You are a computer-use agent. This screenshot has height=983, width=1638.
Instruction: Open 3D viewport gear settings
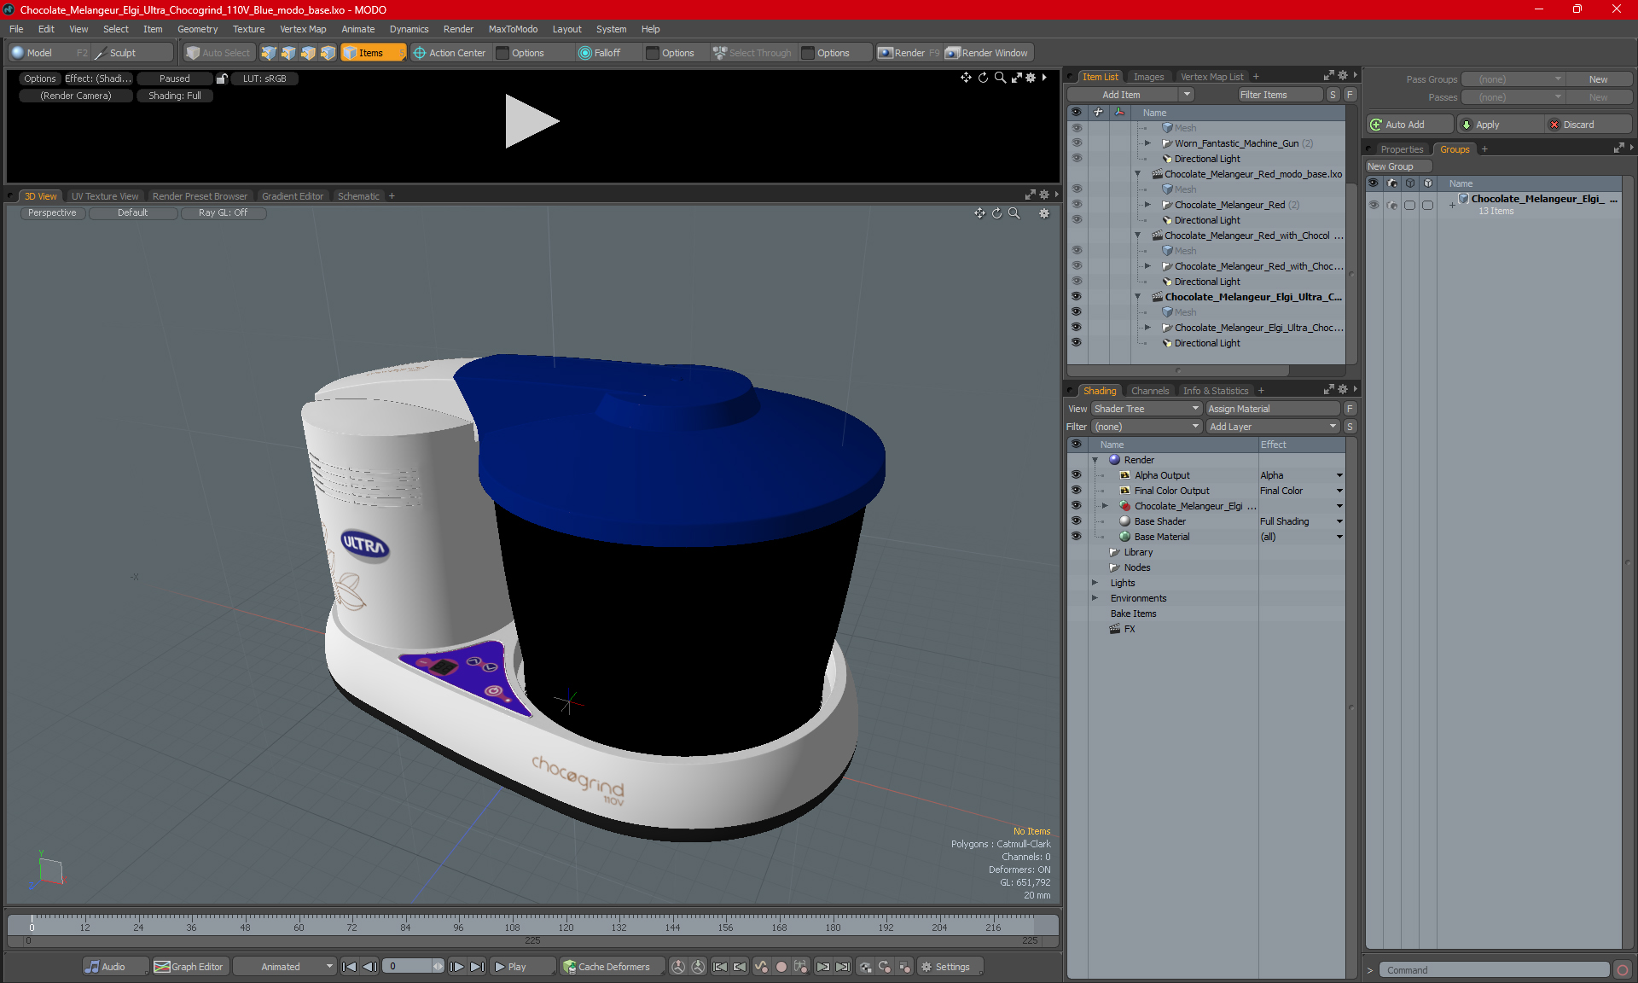coord(1044,213)
